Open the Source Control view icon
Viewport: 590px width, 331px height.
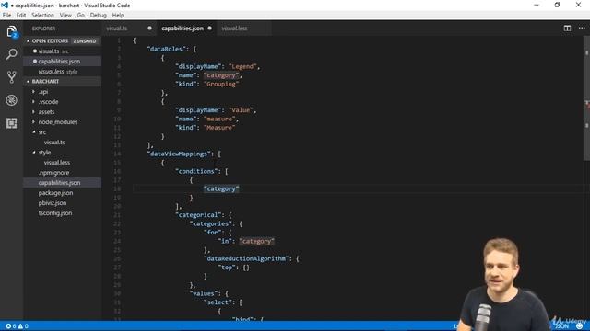point(11,77)
